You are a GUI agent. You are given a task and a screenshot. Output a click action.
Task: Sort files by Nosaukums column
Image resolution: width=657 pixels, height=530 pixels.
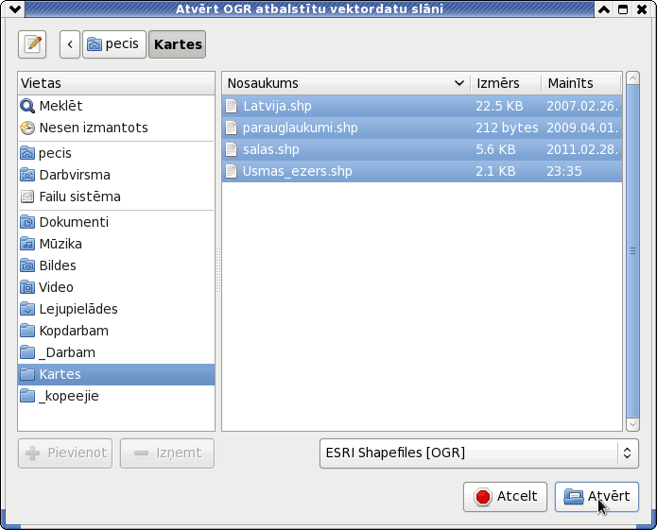pyautogui.click(x=346, y=83)
